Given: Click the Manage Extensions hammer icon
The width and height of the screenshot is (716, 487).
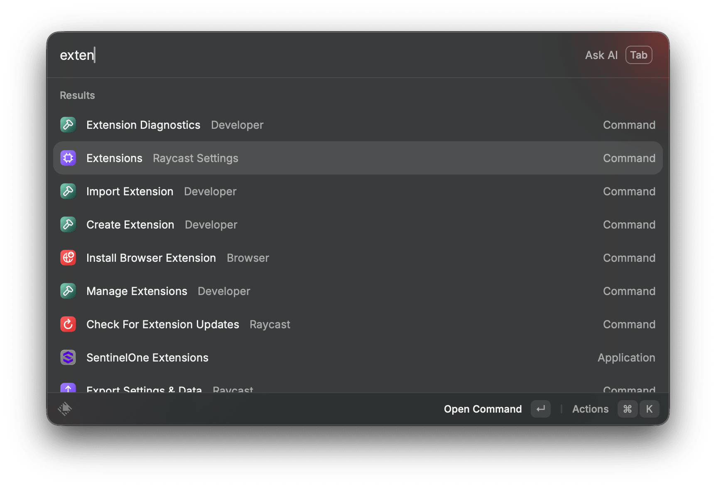Looking at the screenshot, I should click(x=68, y=291).
